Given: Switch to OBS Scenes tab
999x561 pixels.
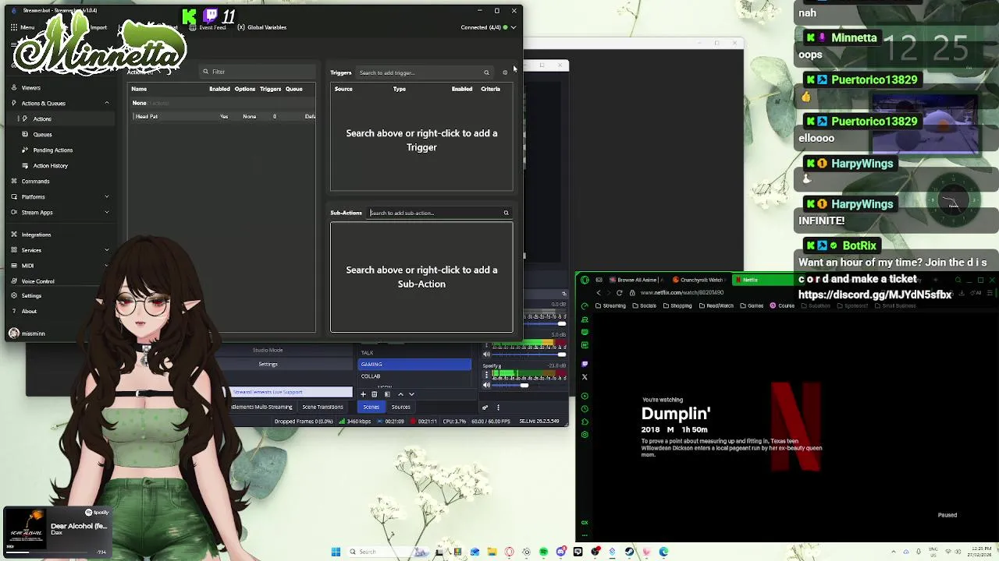Looking at the screenshot, I should (x=371, y=407).
